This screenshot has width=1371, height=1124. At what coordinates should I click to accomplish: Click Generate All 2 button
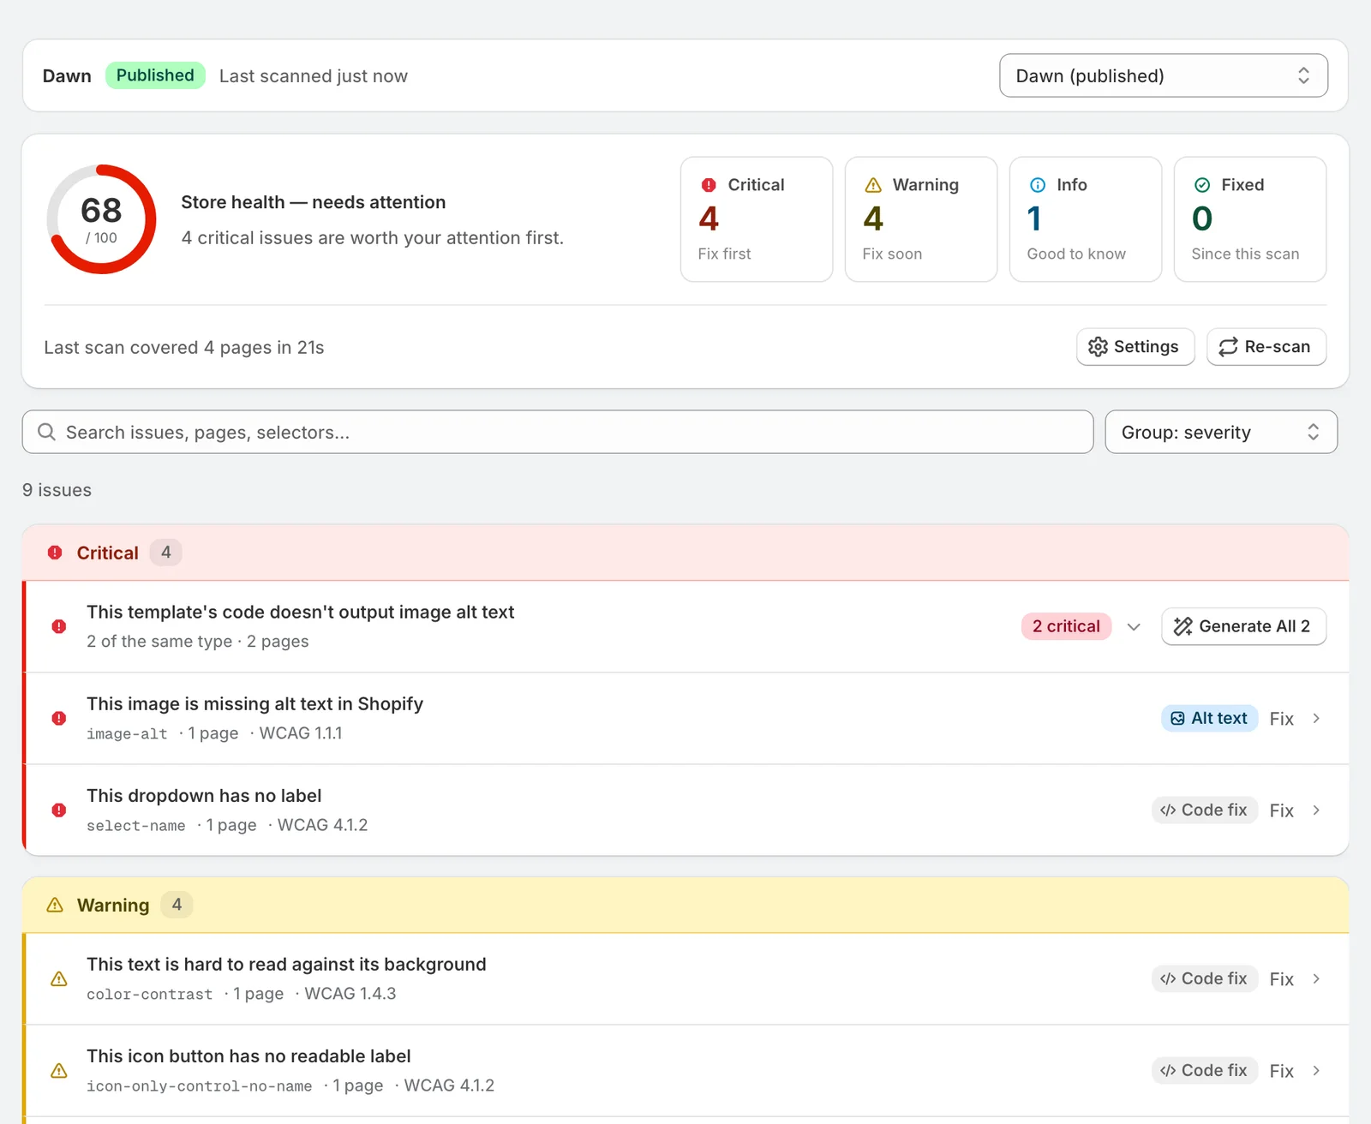coord(1243,626)
